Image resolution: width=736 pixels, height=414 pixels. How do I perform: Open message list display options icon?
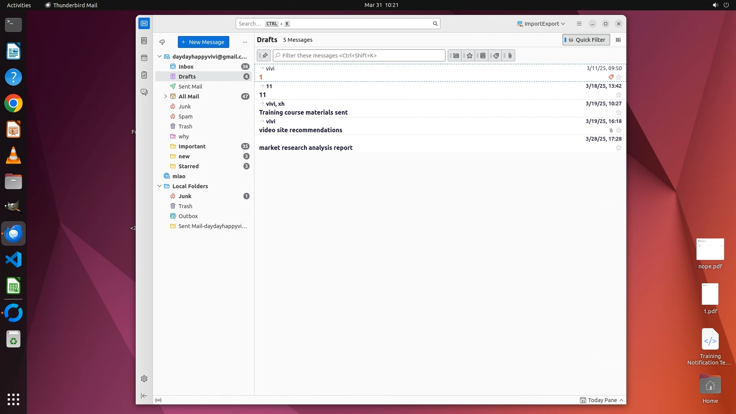tap(618, 40)
